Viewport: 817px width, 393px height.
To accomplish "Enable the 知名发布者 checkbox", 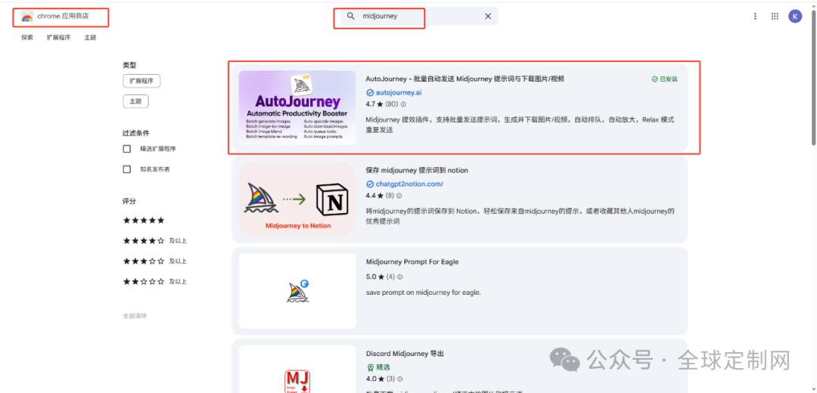I will click(126, 169).
